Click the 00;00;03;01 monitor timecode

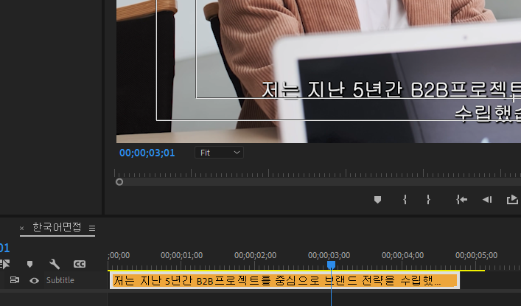click(x=147, y=153)
